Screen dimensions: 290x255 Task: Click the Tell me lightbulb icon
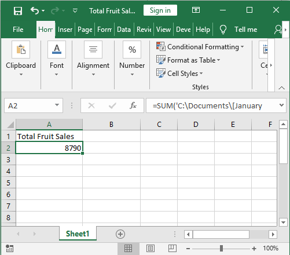coord(223,30)
